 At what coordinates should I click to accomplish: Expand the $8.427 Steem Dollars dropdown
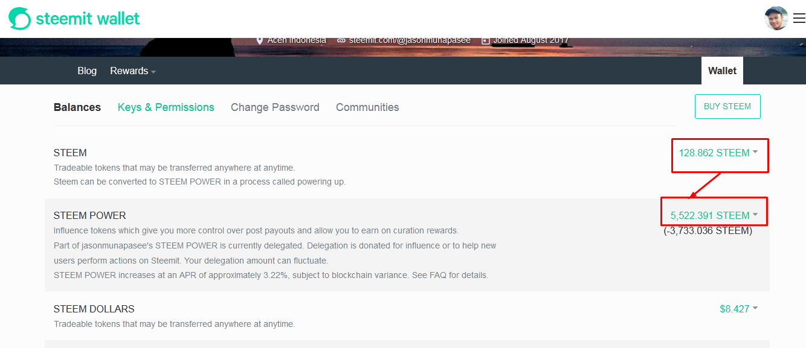point(738,309)
